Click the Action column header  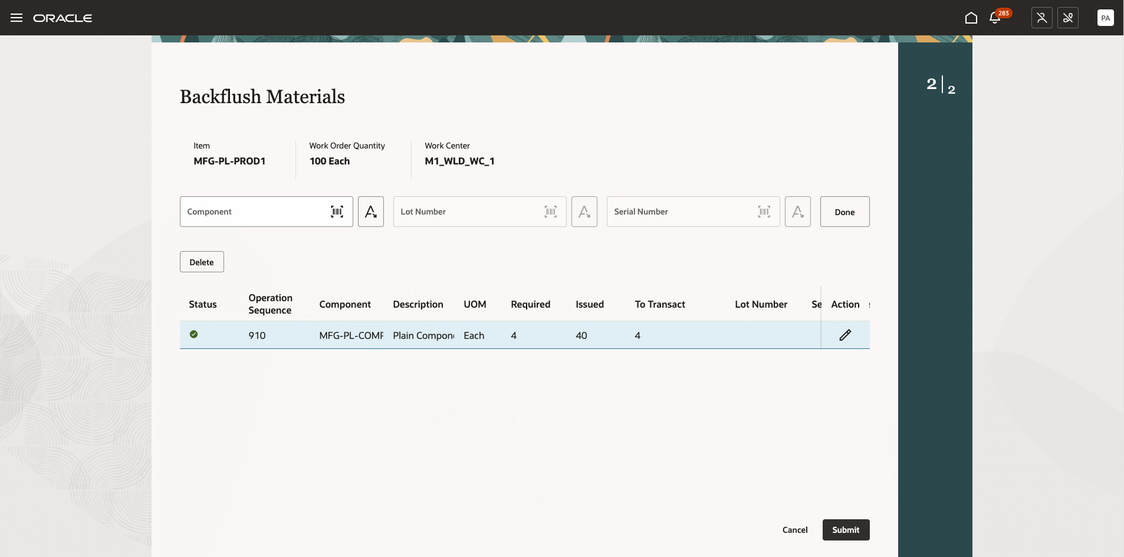(845, 304)
